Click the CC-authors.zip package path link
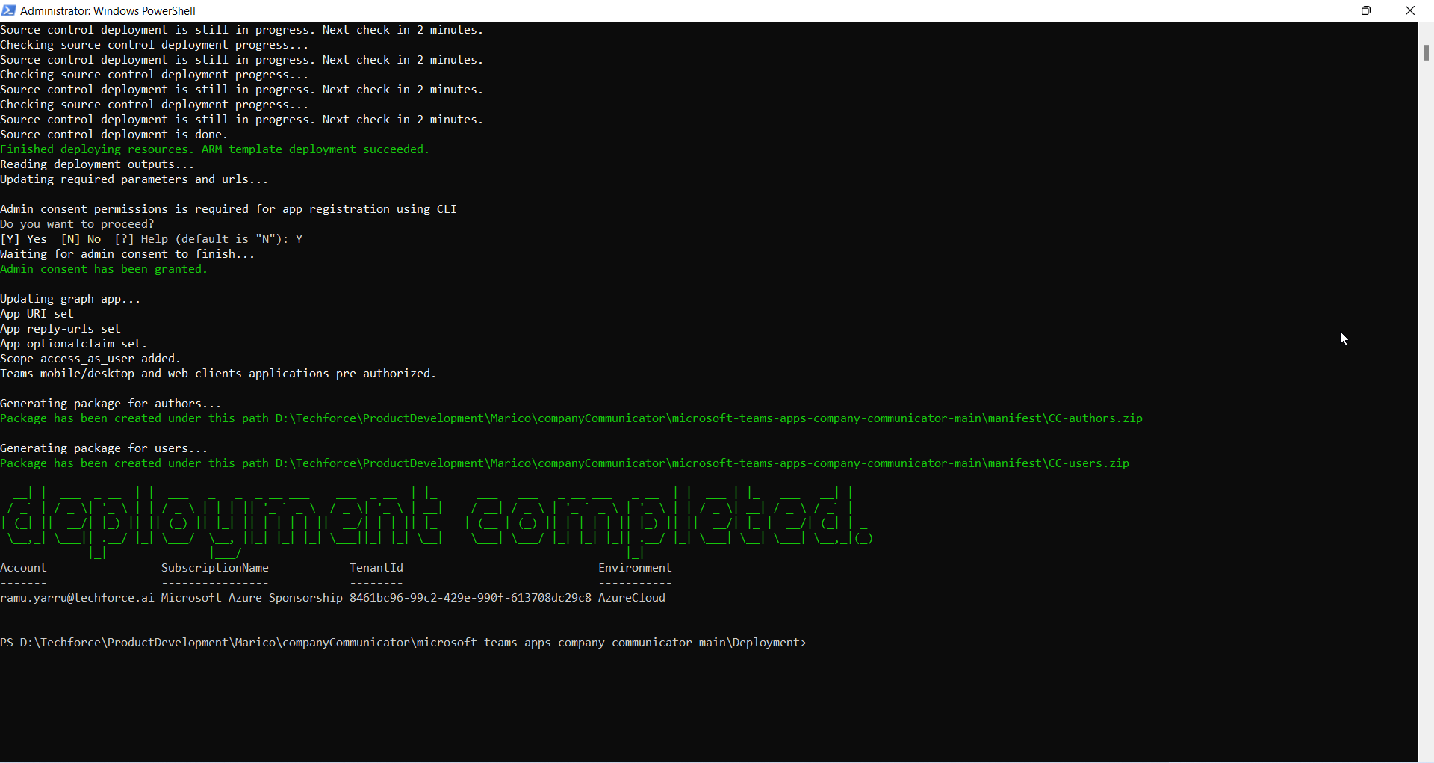The image size is (1434, 763). tap(710, 418)
